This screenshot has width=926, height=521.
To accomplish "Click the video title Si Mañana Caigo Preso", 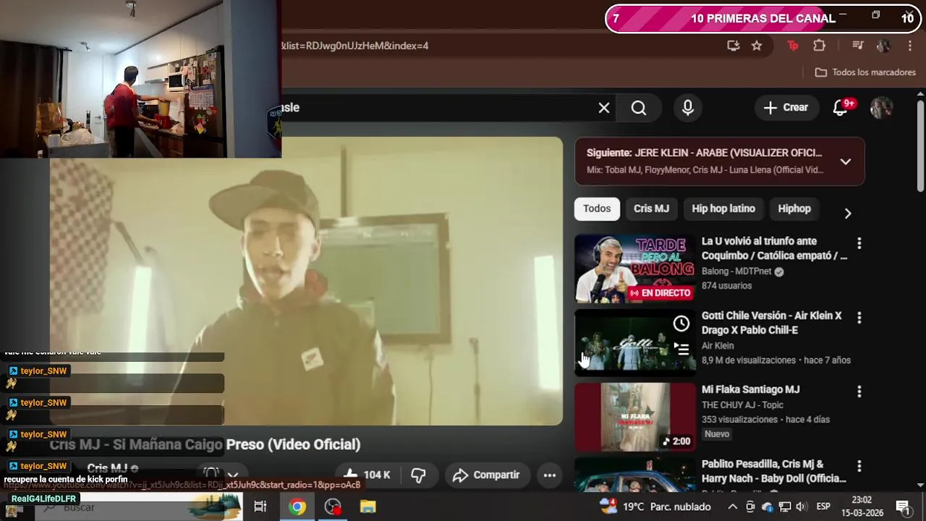I will (x=205, y=444).
